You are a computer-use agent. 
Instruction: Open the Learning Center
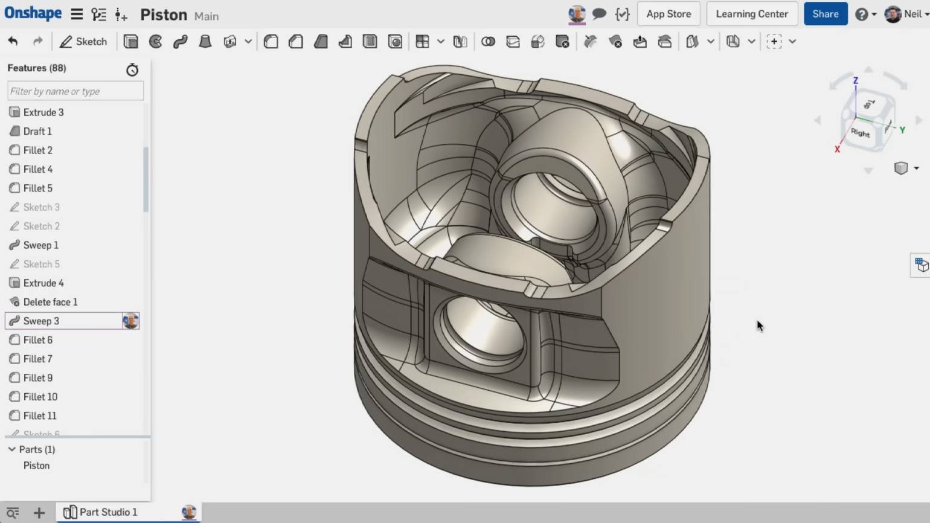coord(751,14)
